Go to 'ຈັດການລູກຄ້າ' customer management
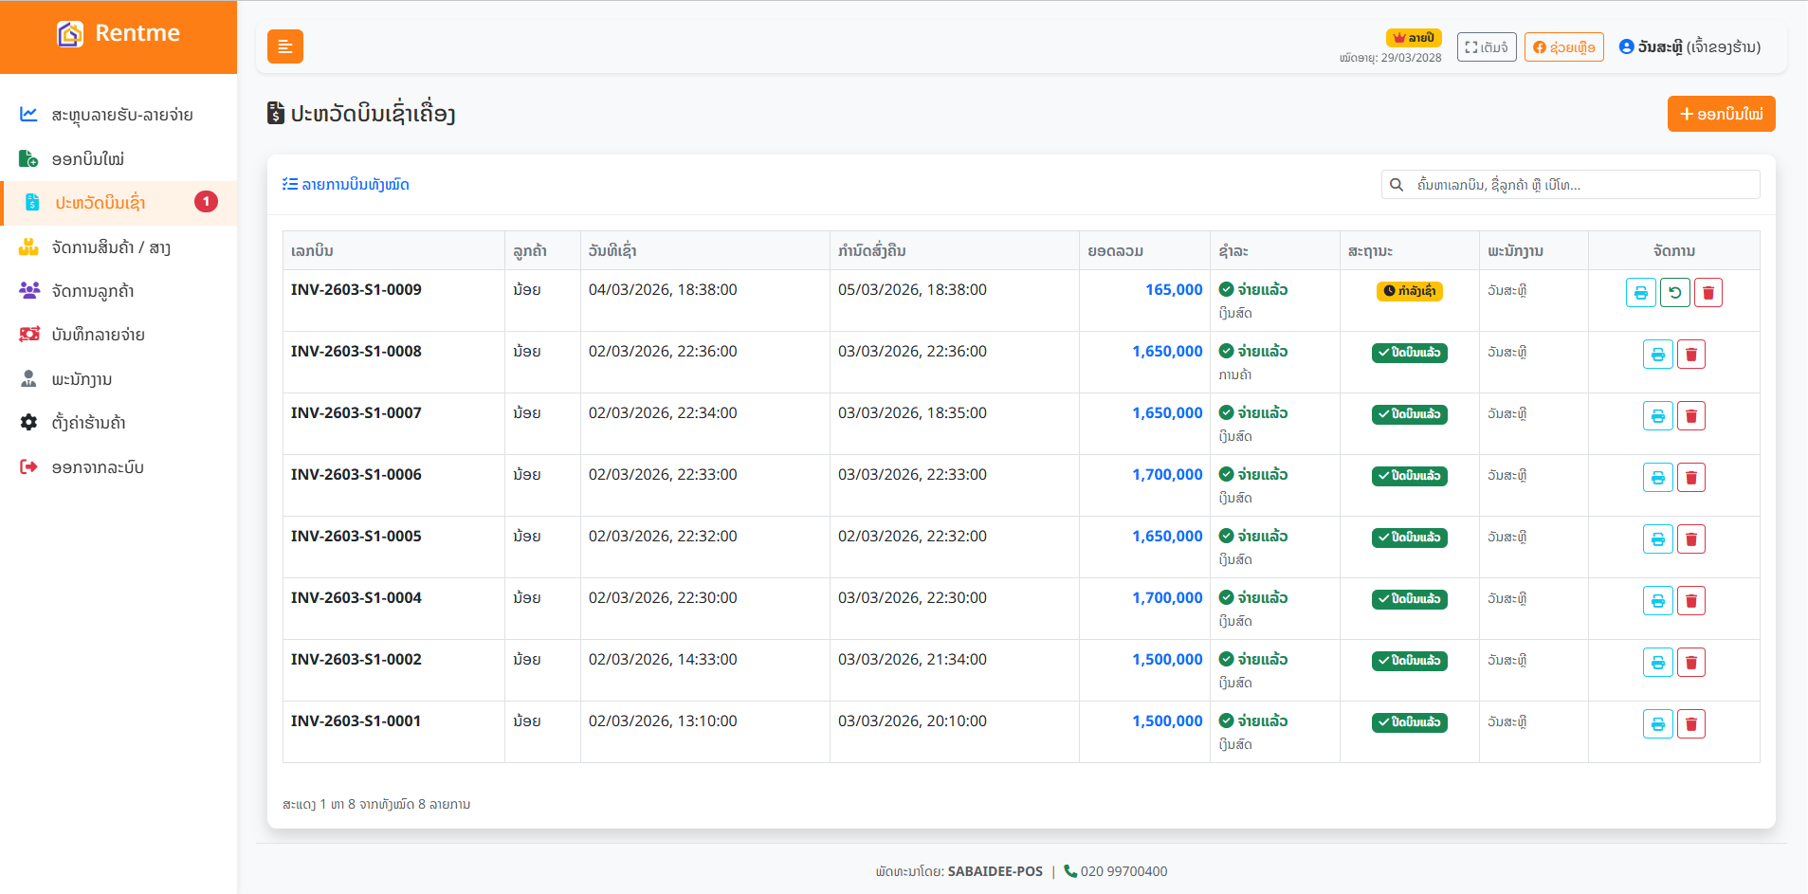The width and height of the screenshot is (1808, 894). [x=93, y=291]
